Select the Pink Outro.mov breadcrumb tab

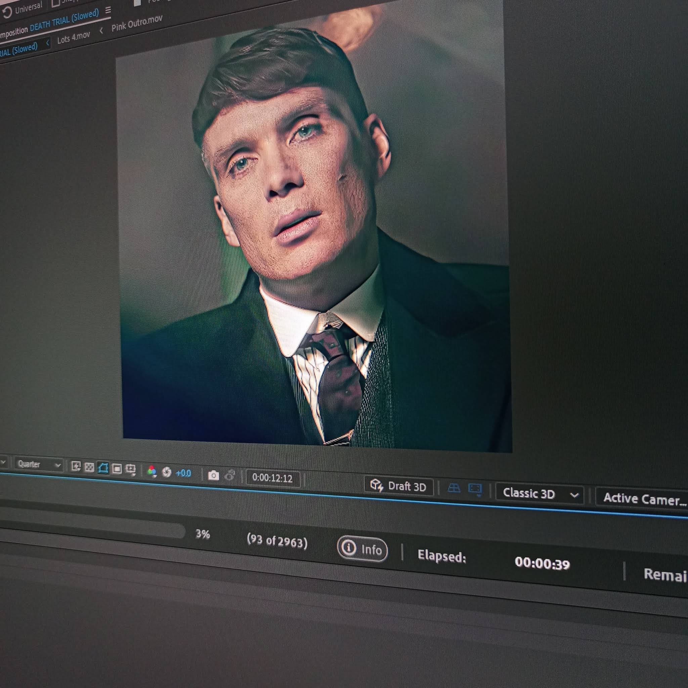click(137, 23)
